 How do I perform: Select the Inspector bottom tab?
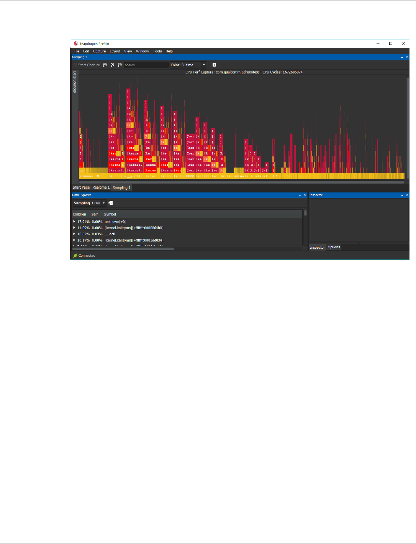point(317,248)
